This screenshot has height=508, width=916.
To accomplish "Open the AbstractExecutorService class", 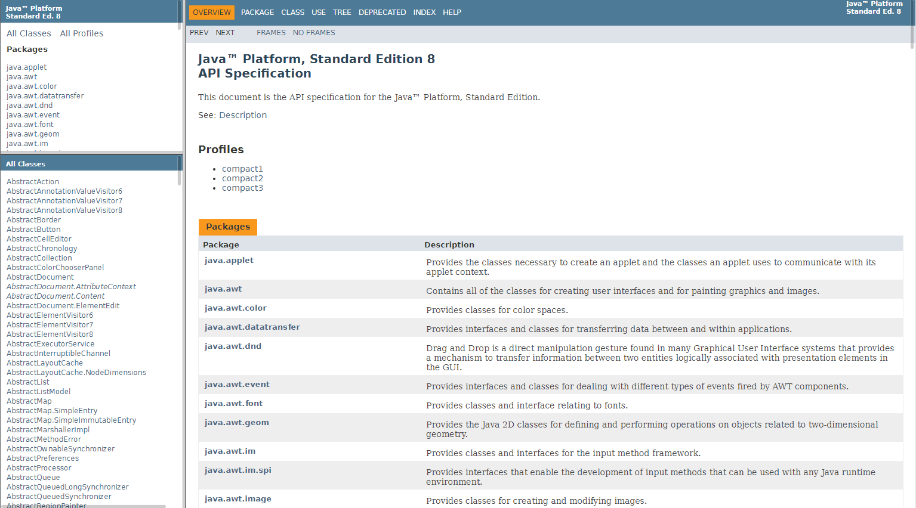I will [50, 344].
